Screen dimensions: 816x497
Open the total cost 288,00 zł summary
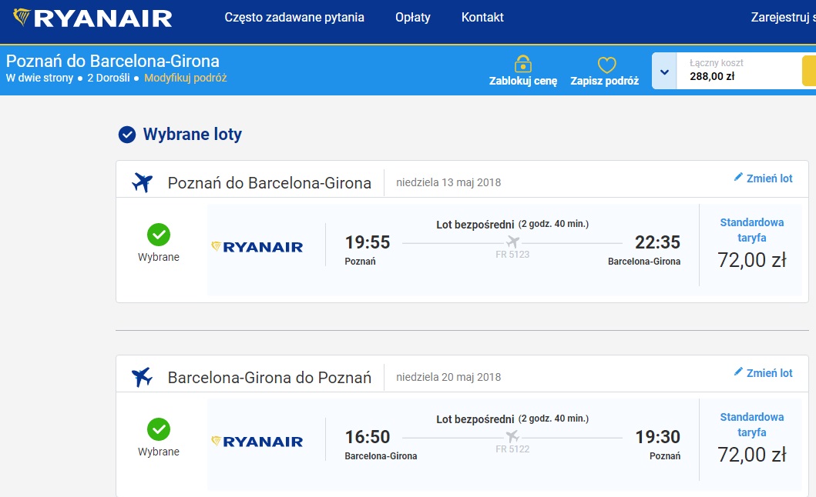pyautogui.click(x=712, y=76)
